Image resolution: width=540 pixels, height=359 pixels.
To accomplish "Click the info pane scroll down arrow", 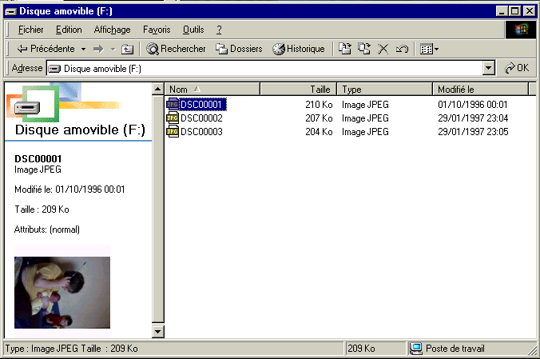I will 157,332.
